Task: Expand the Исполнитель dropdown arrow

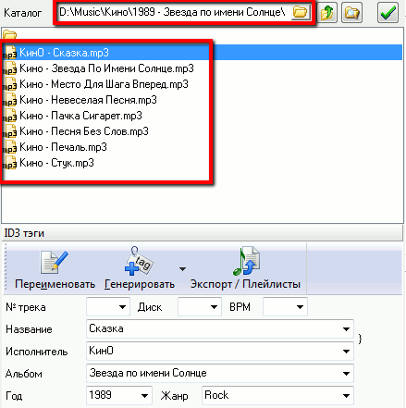Action: pos(346,352)
